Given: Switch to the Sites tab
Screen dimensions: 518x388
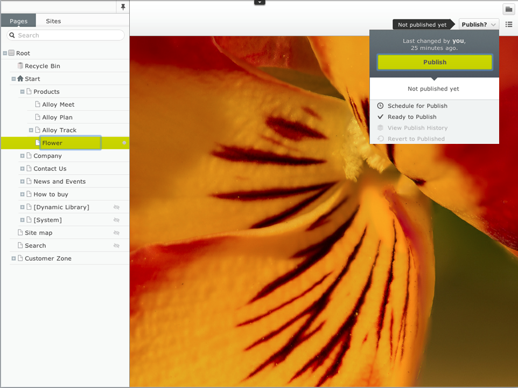Looking at the screenshot, I should (53, 21).
